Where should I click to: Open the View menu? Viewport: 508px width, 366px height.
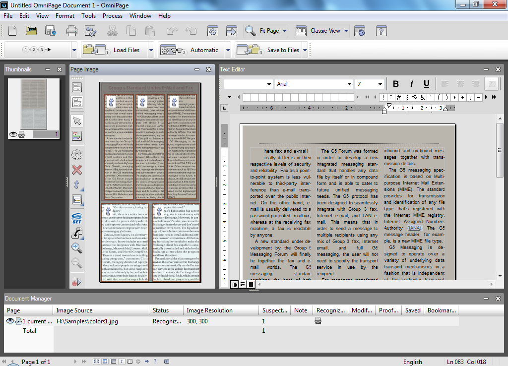click(x=42, y=15)
